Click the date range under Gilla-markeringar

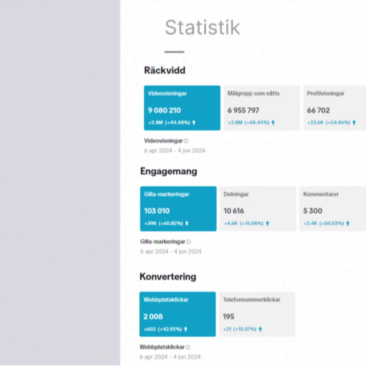(x=171, y=252)
